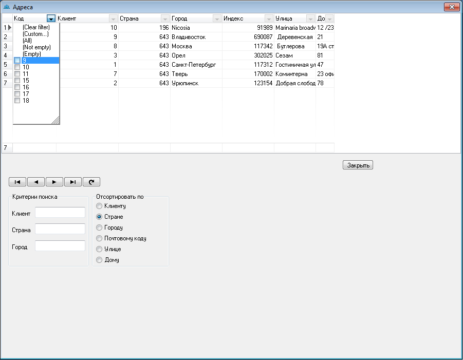Screen dimensions: 463x360
Task: Choose (All) in filter list
Action: pyautogui.click(x=27, y=41)
